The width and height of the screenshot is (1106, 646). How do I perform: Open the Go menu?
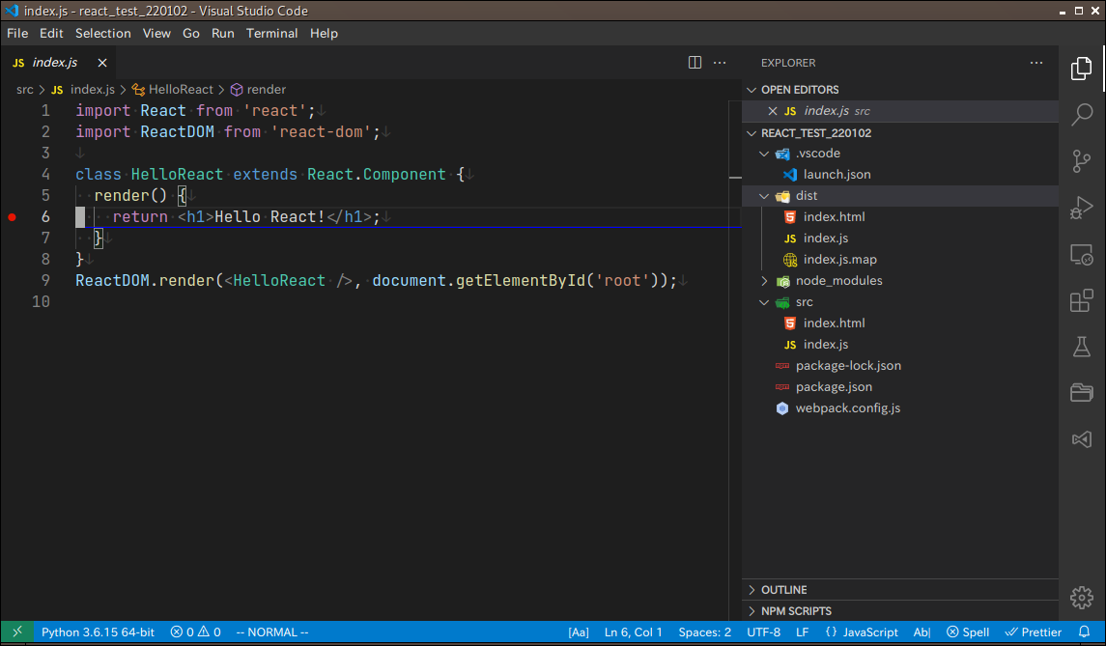191,33
